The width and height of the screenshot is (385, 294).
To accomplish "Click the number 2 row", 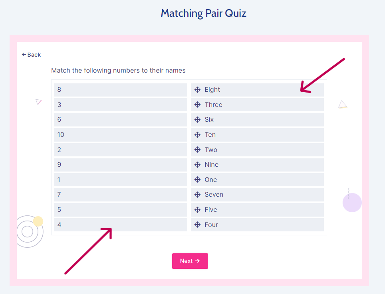I will coord(121,150).
